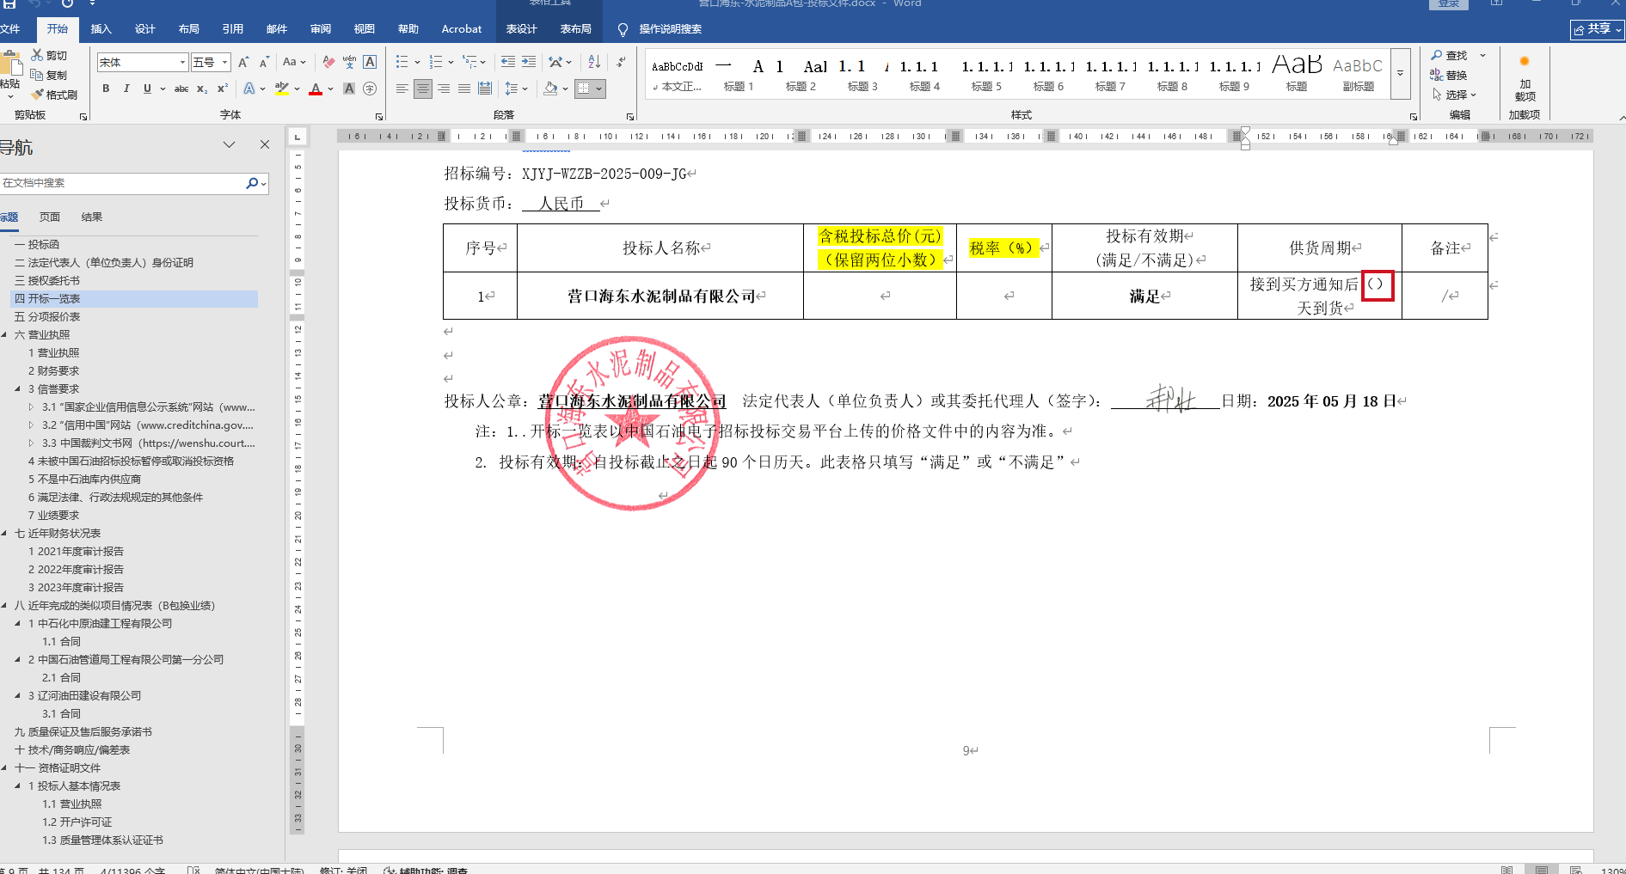The image size is (1626, 874).
Task: Switch to the Pages (页面) navigation tab
Action: (50, 217)
